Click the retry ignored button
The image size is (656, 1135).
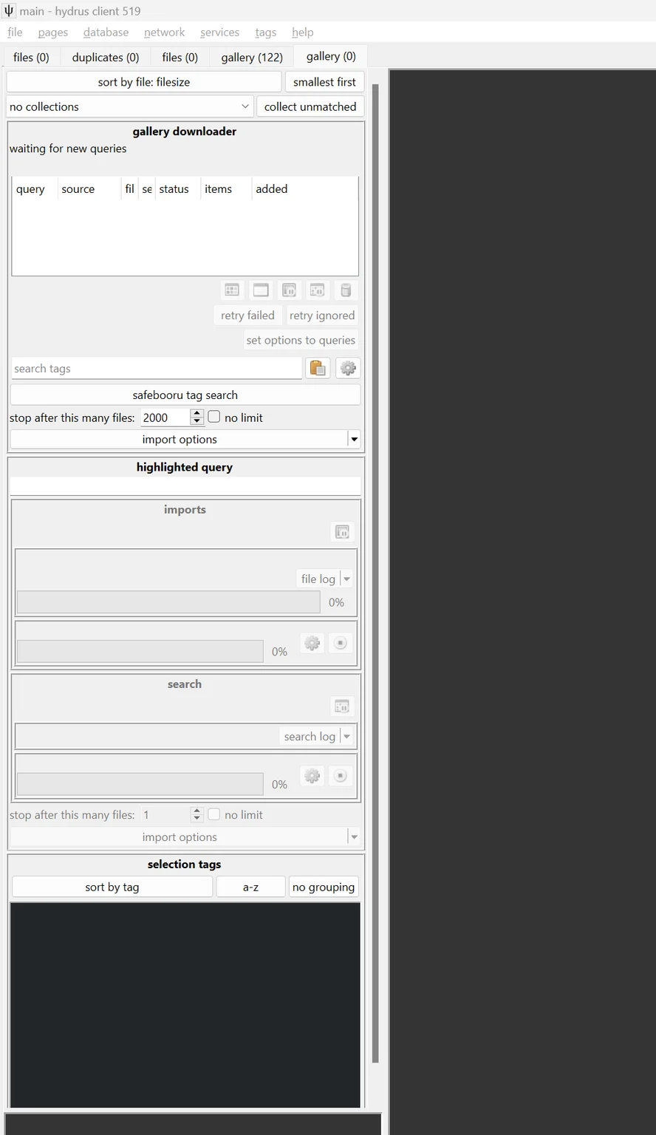[x=322, y=316]
